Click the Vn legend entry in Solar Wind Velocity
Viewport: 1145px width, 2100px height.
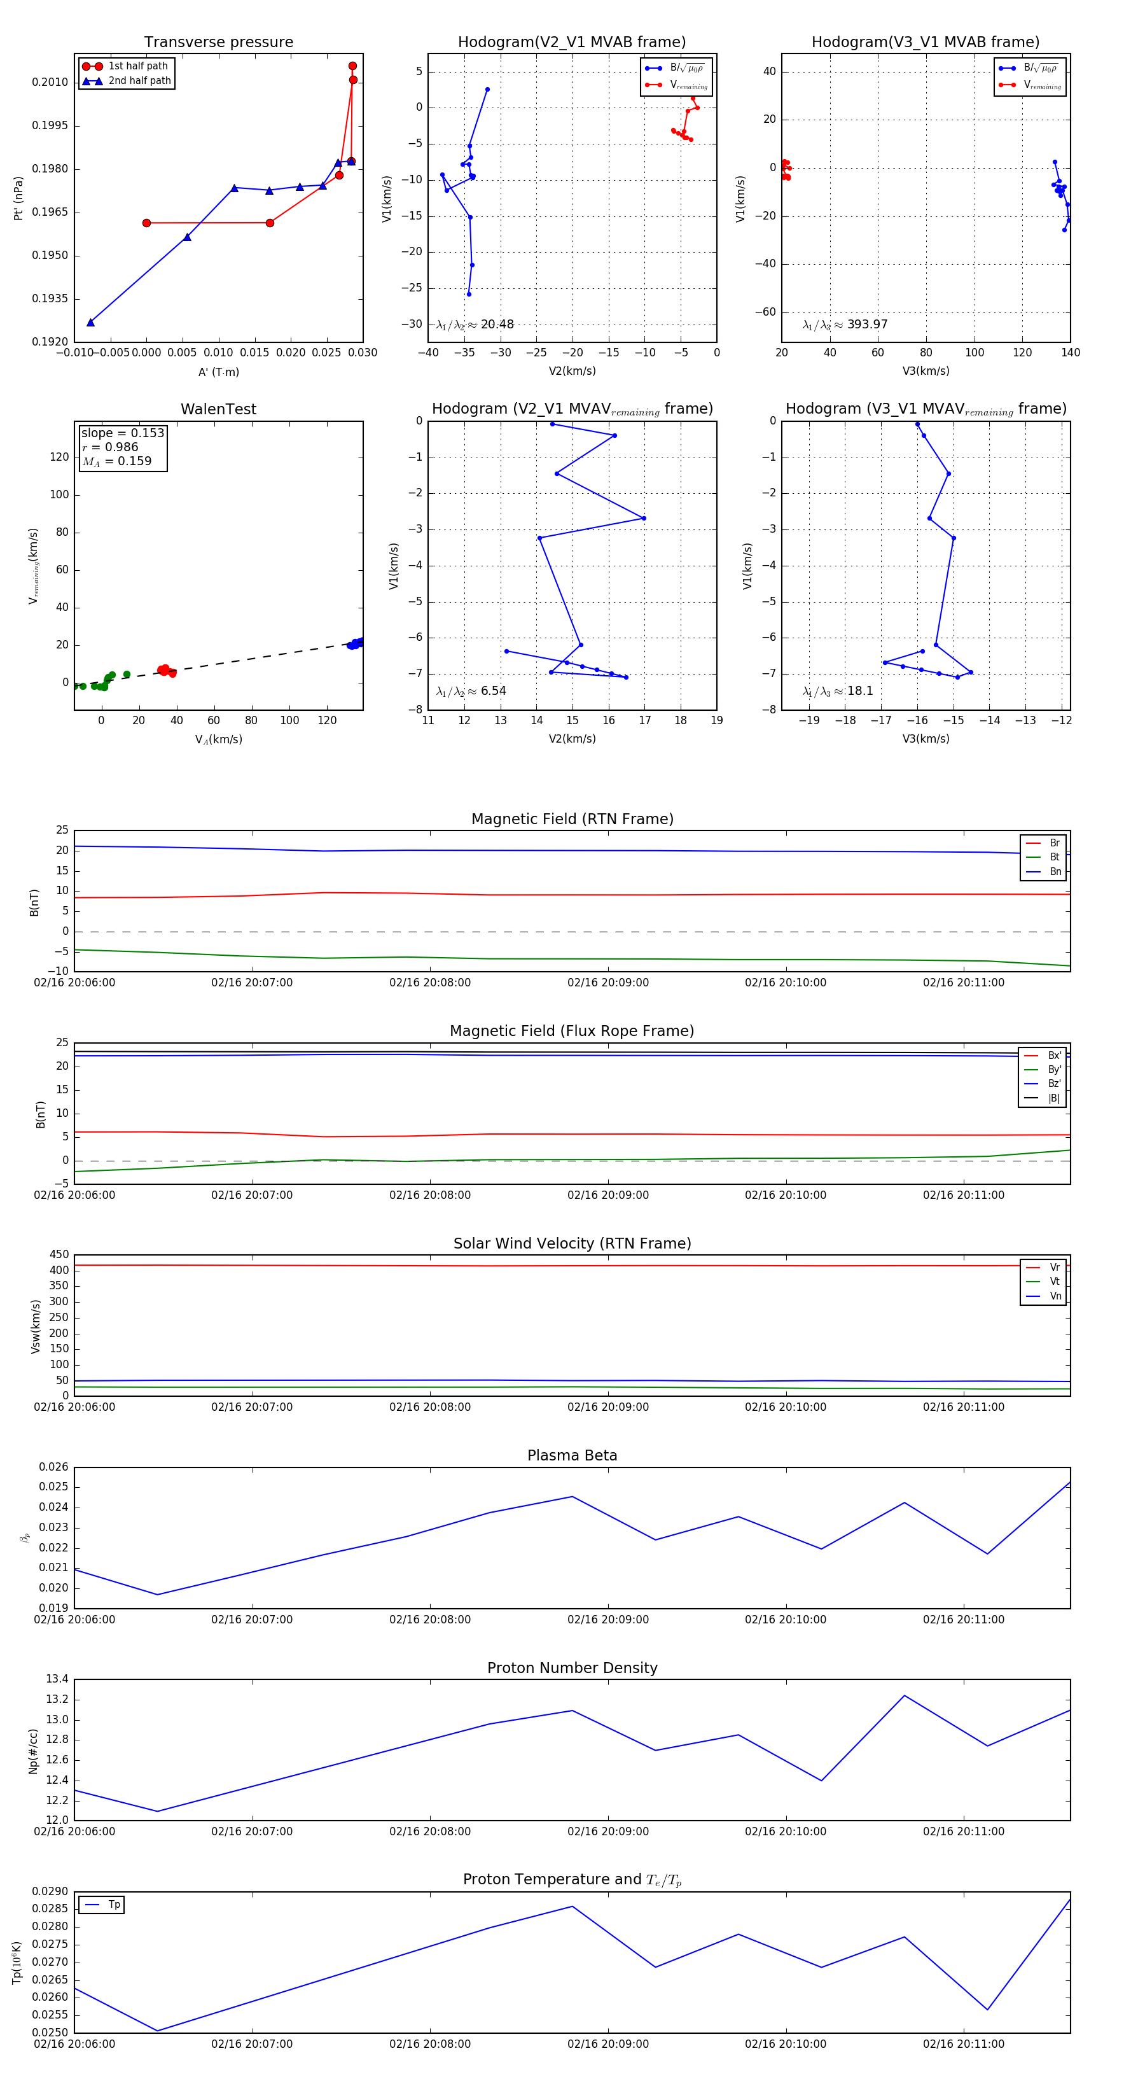pos(1044,1296)
